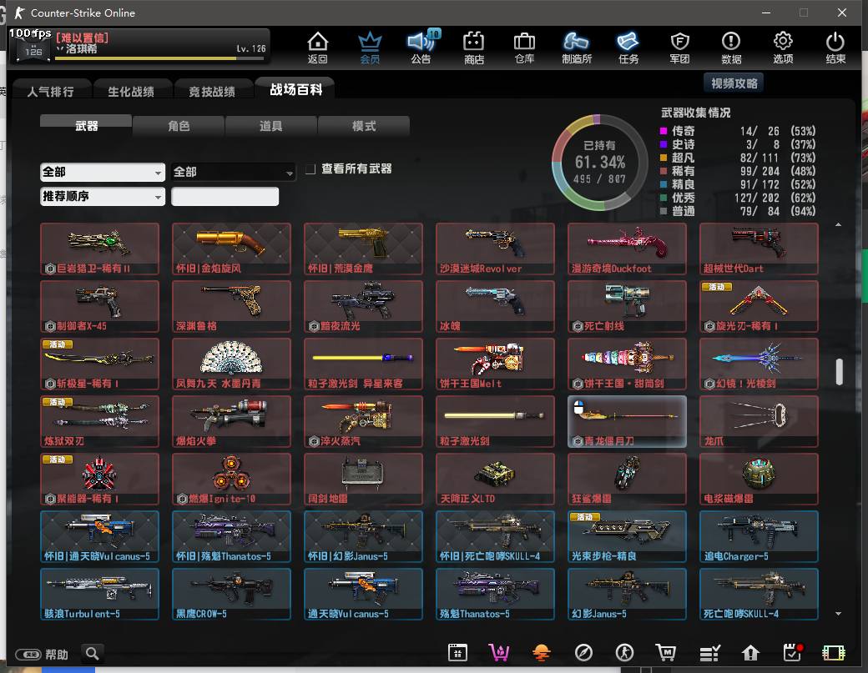Click the gift window icon in bottom bar
The image size is (868, 673).
coord(457,653)
